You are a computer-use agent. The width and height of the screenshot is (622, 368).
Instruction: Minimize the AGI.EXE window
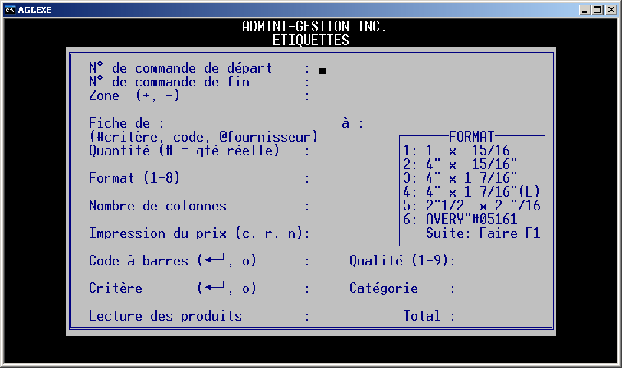pos(584,9)
